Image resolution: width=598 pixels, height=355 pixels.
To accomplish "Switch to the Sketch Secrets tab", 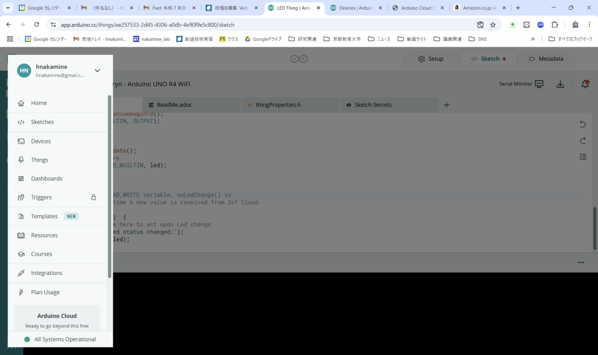I will pyautogui.click(x=373, y=105).
